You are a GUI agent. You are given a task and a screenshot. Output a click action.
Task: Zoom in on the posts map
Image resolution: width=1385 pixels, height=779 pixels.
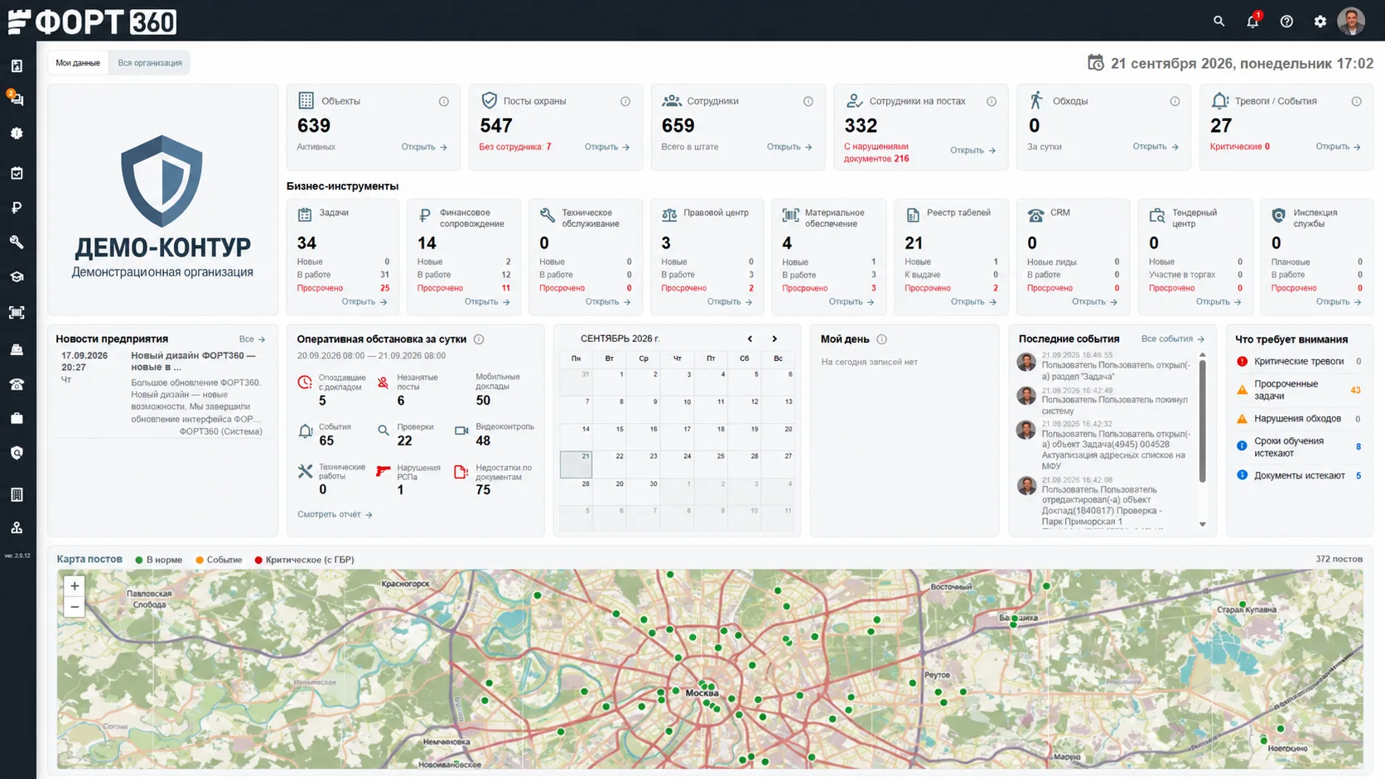[x=75, y=586]
